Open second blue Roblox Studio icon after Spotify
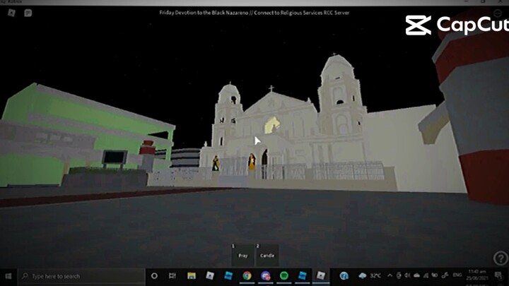The height and width of the screenshot is (286, 509). [303, 276]
